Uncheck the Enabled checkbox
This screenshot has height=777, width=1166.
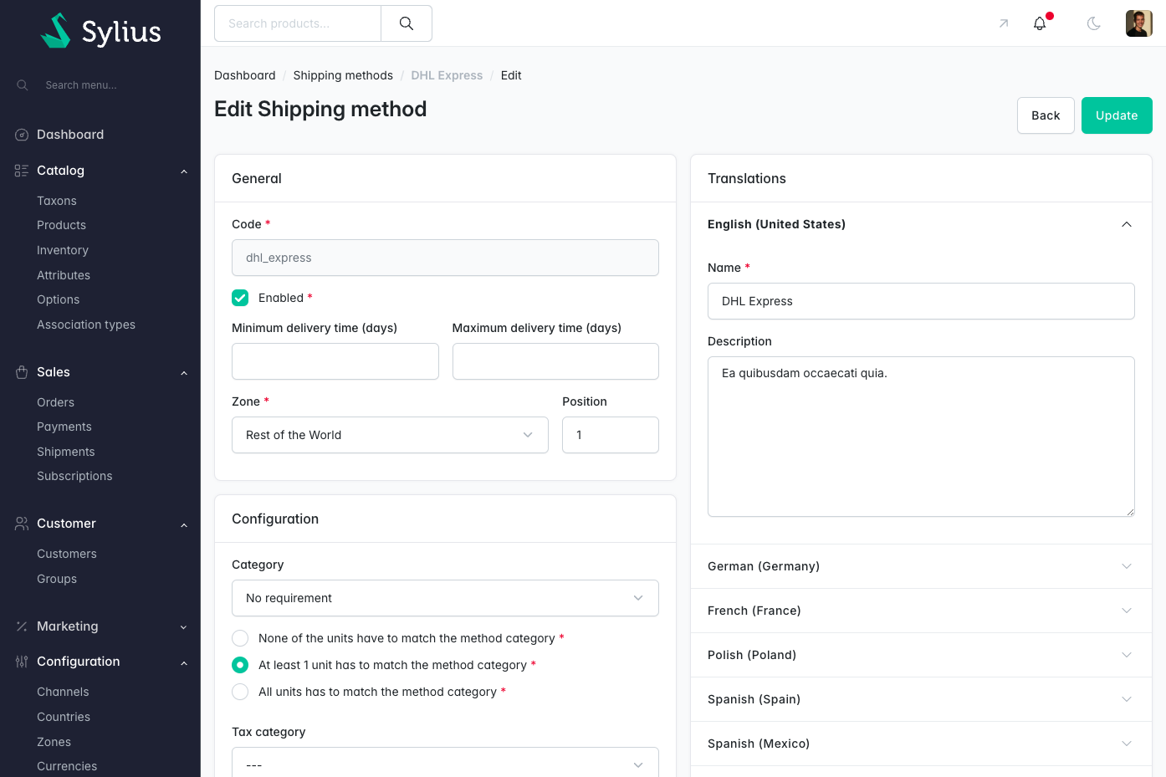pyautogui.click(x=240, y=298)
